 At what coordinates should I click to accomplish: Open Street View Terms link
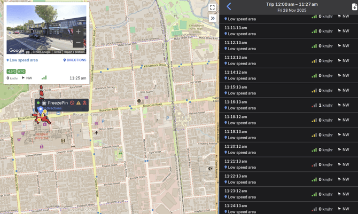pos(57,52)
